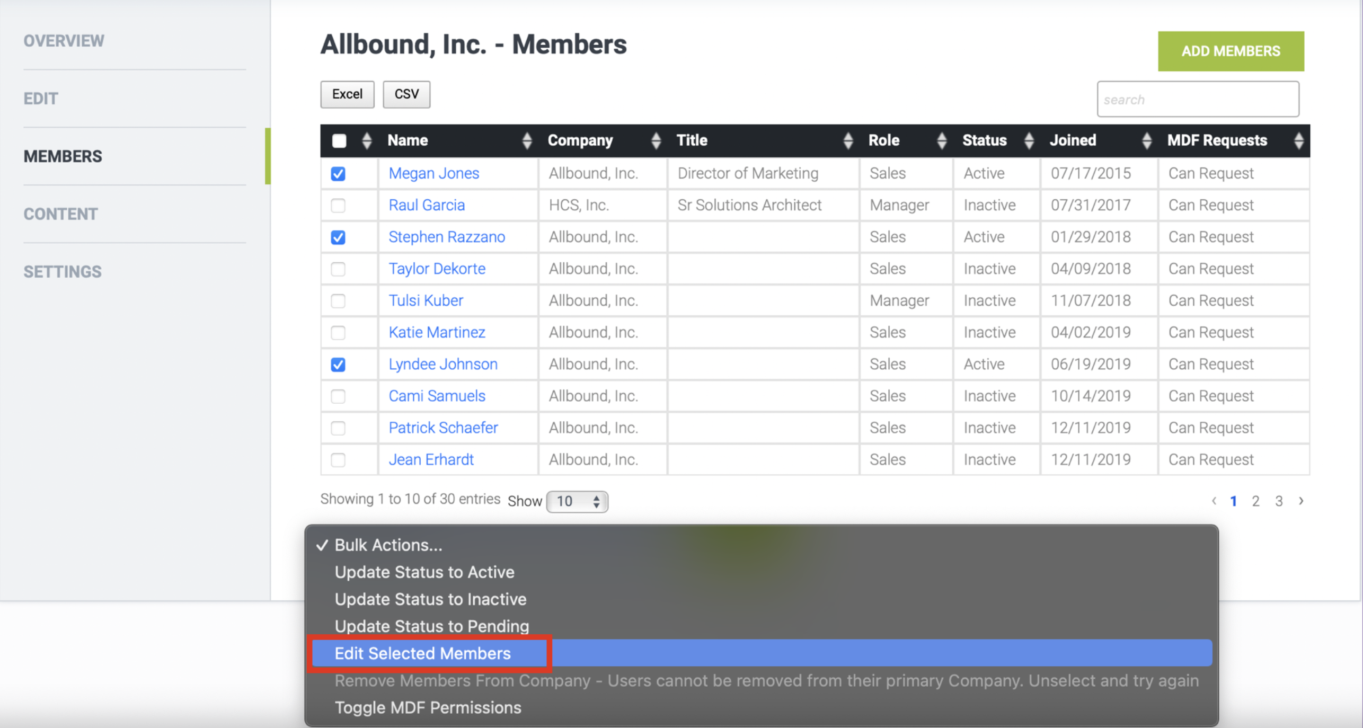Viewport: 1363px width, 728px height.
Task: Export table using CSV button
Action: tap(406, 94)
